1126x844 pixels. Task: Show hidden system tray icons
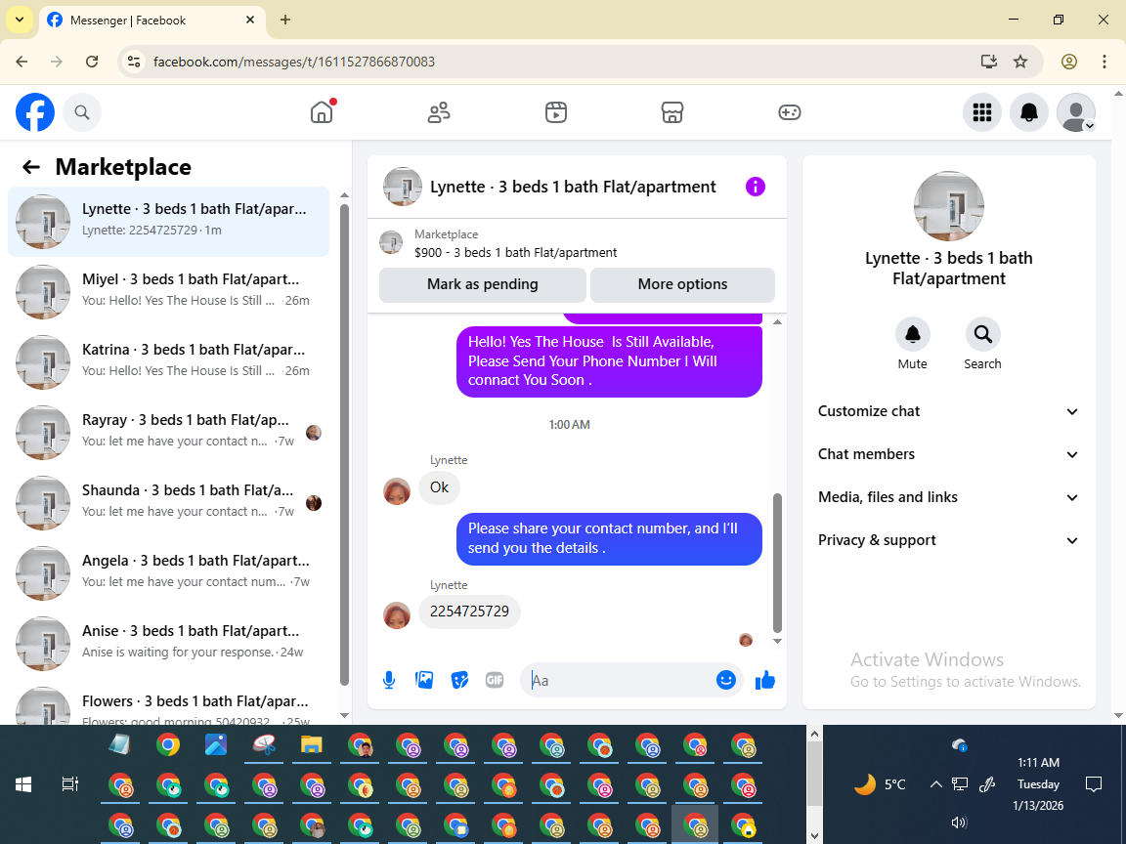pyautogui.click(x=935, y=784)
